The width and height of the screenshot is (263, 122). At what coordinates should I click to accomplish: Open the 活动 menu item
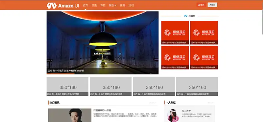click(x=131, y=5)
